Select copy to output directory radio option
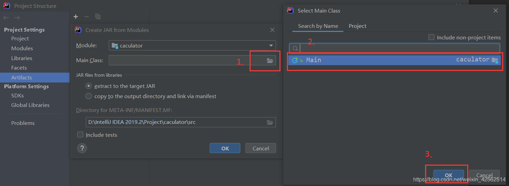 (89, 96)
